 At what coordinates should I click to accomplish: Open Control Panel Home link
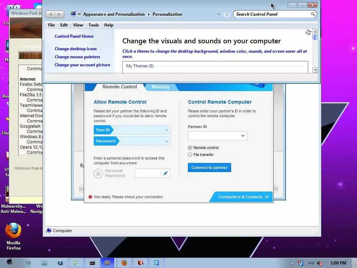(x=74, y=36)
